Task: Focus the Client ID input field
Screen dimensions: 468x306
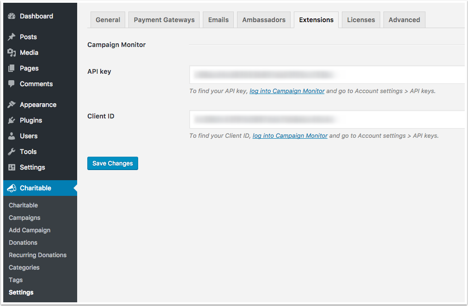Action: [327, 119]
